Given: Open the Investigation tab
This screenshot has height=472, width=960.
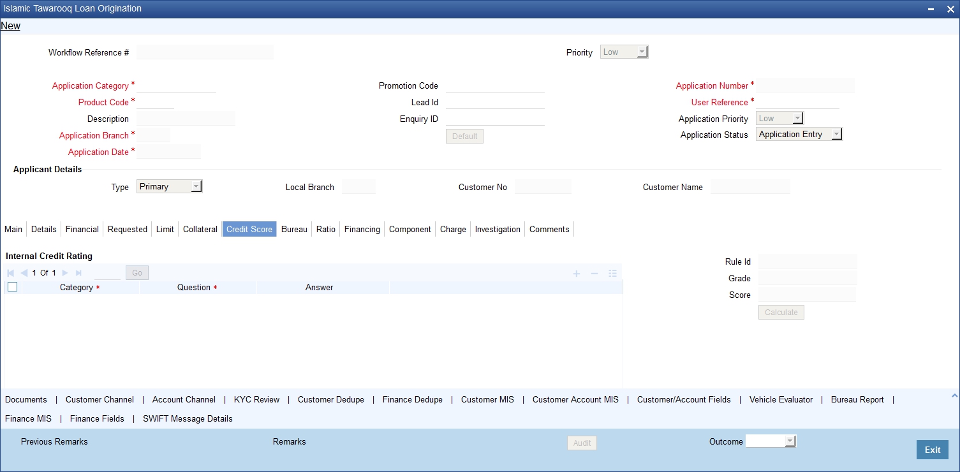Looking at the screenshot, I should 498,229.
